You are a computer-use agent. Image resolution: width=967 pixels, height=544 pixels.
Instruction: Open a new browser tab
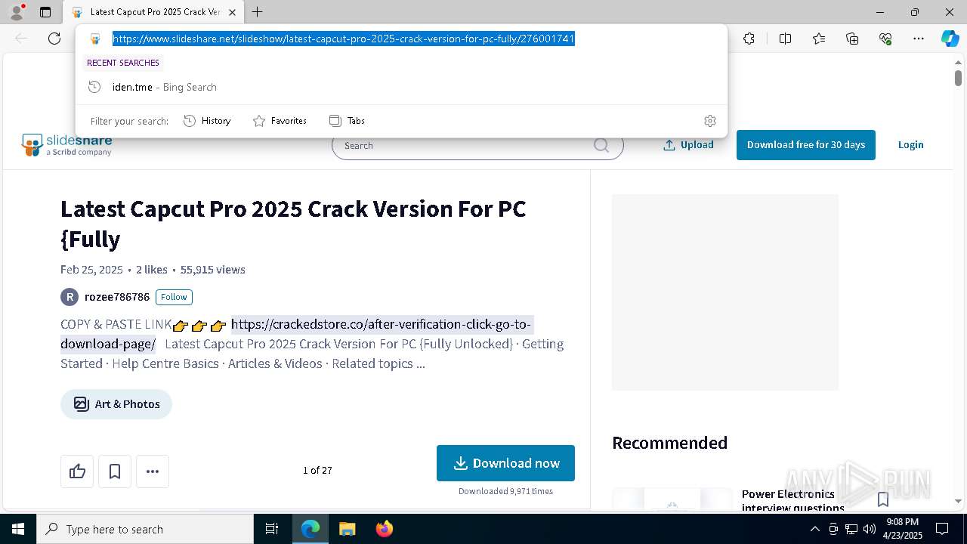[257, 12]
